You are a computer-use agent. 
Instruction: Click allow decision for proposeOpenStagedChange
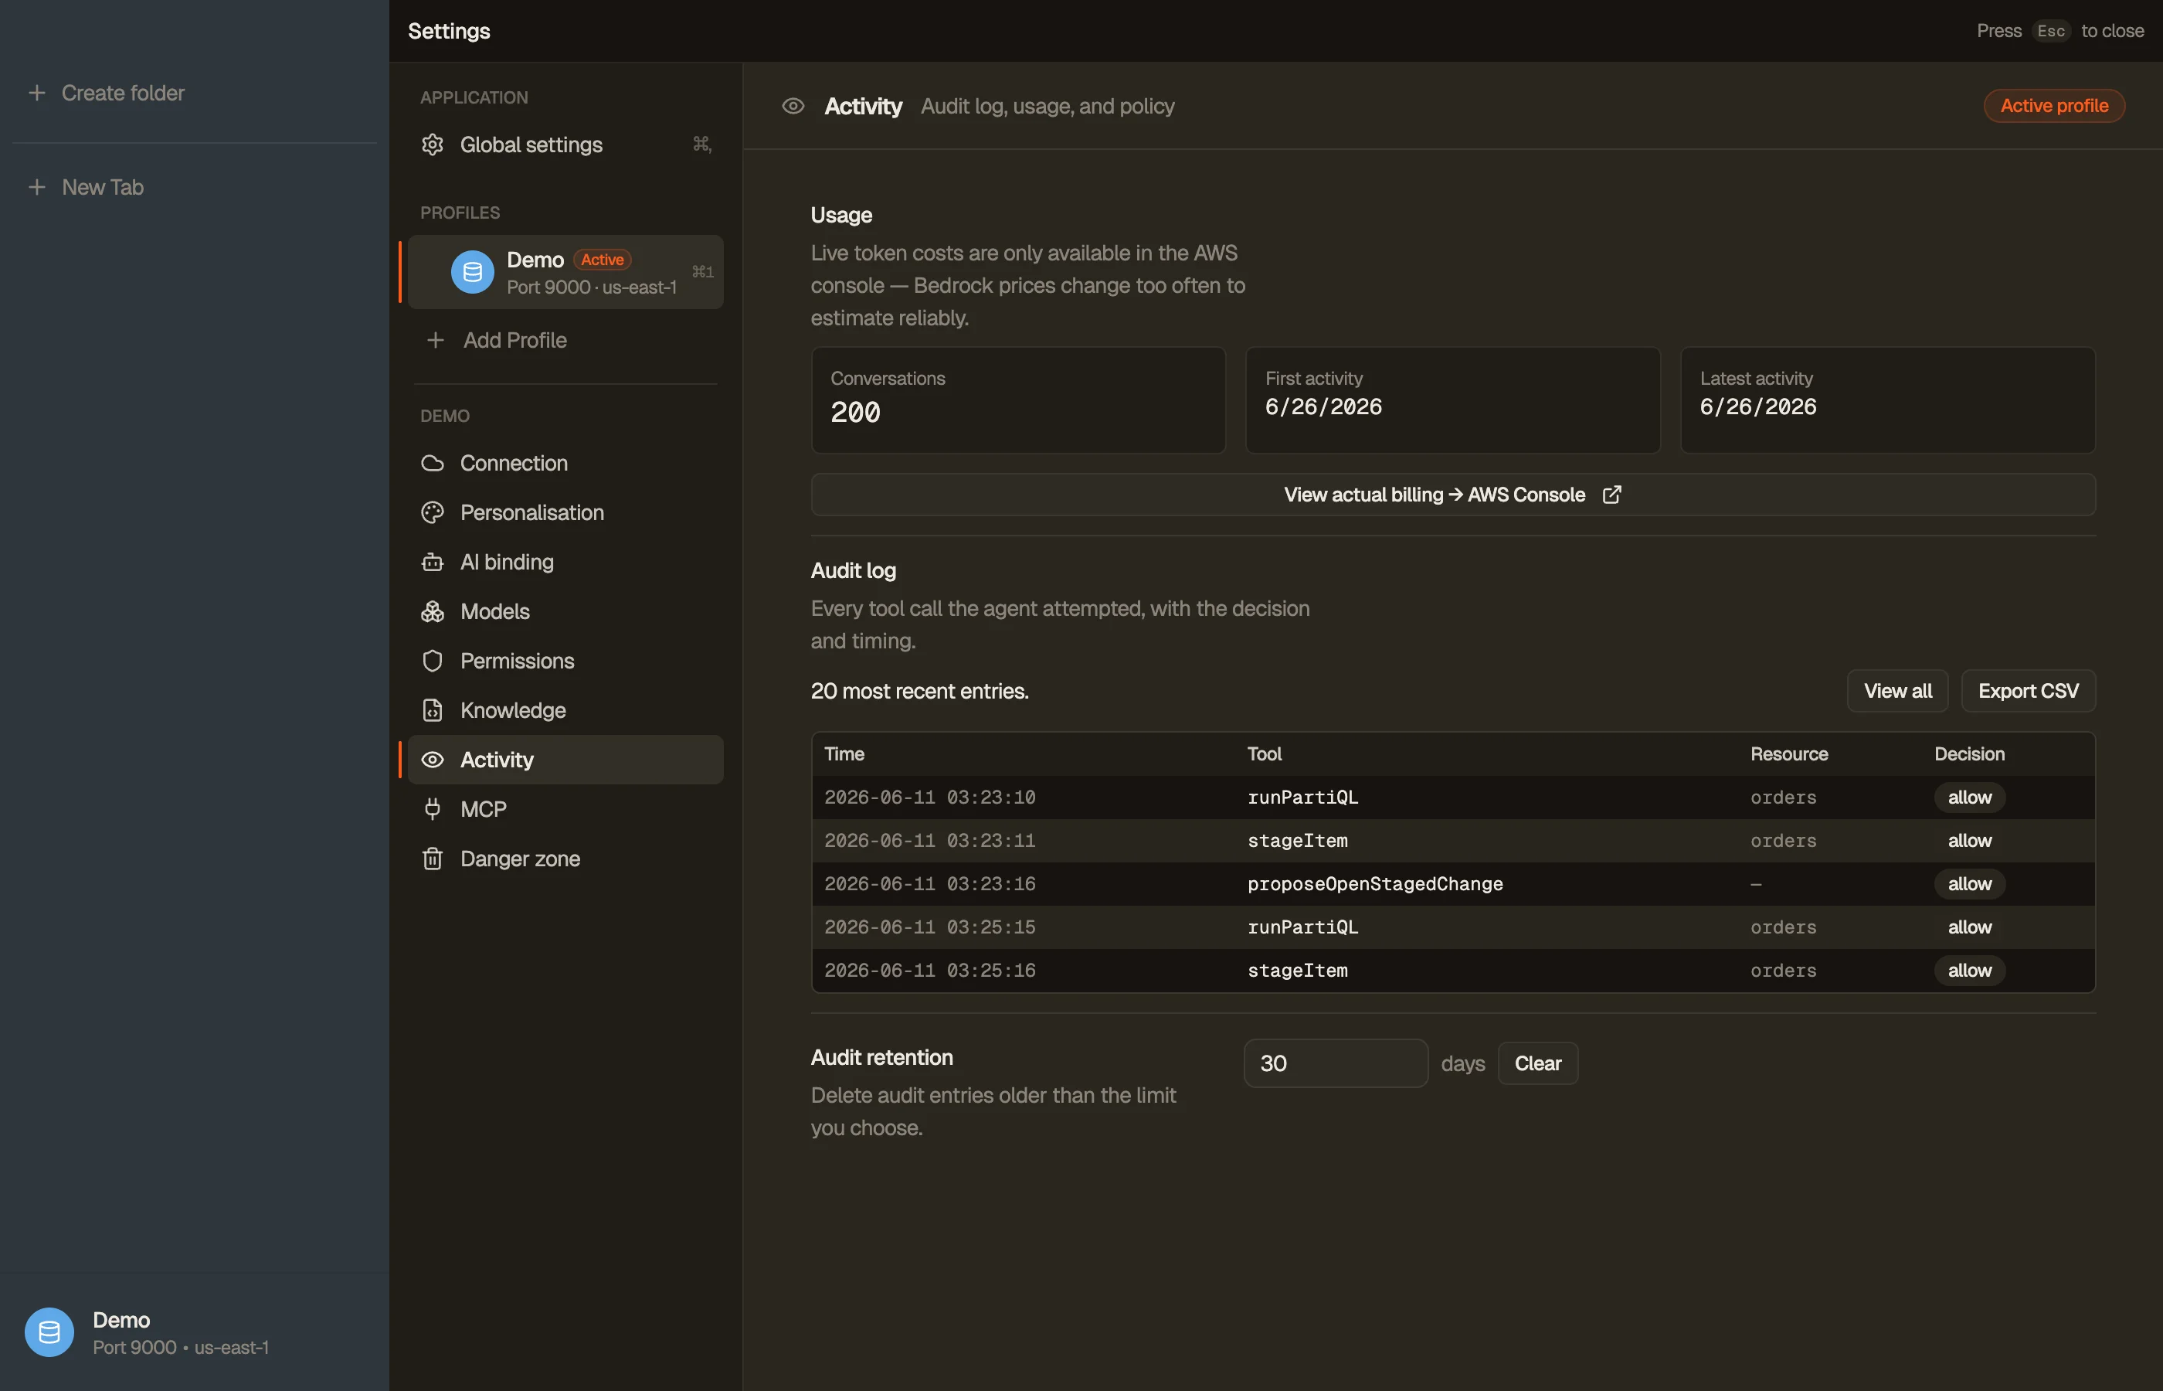pyautogui.click(x=1969, y=884)
